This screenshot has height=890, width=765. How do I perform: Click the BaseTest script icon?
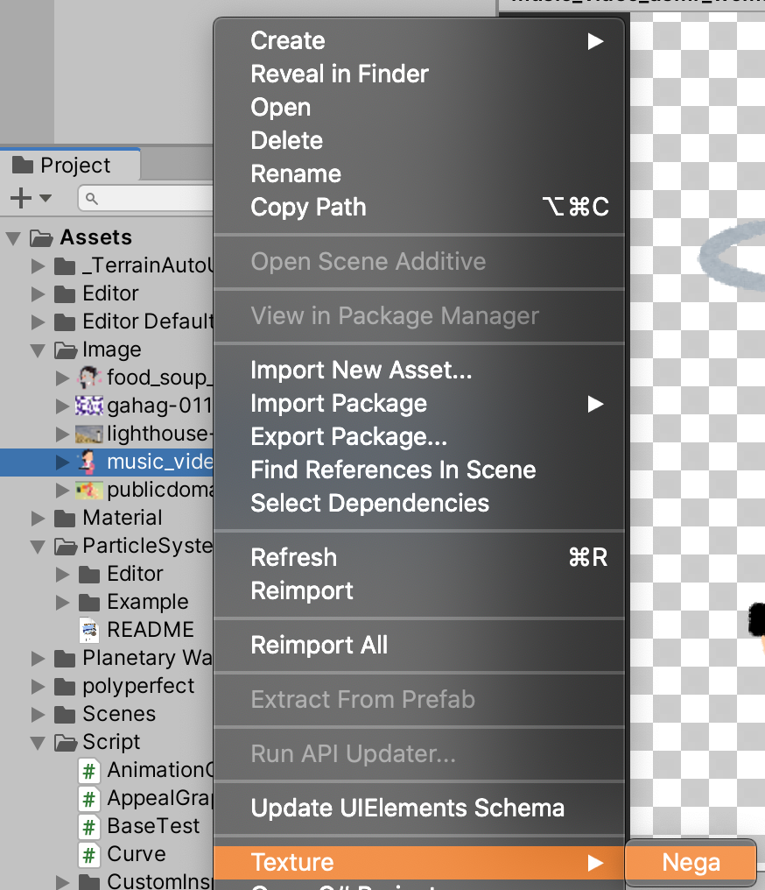pyautogui.click(x=89, y=826)
